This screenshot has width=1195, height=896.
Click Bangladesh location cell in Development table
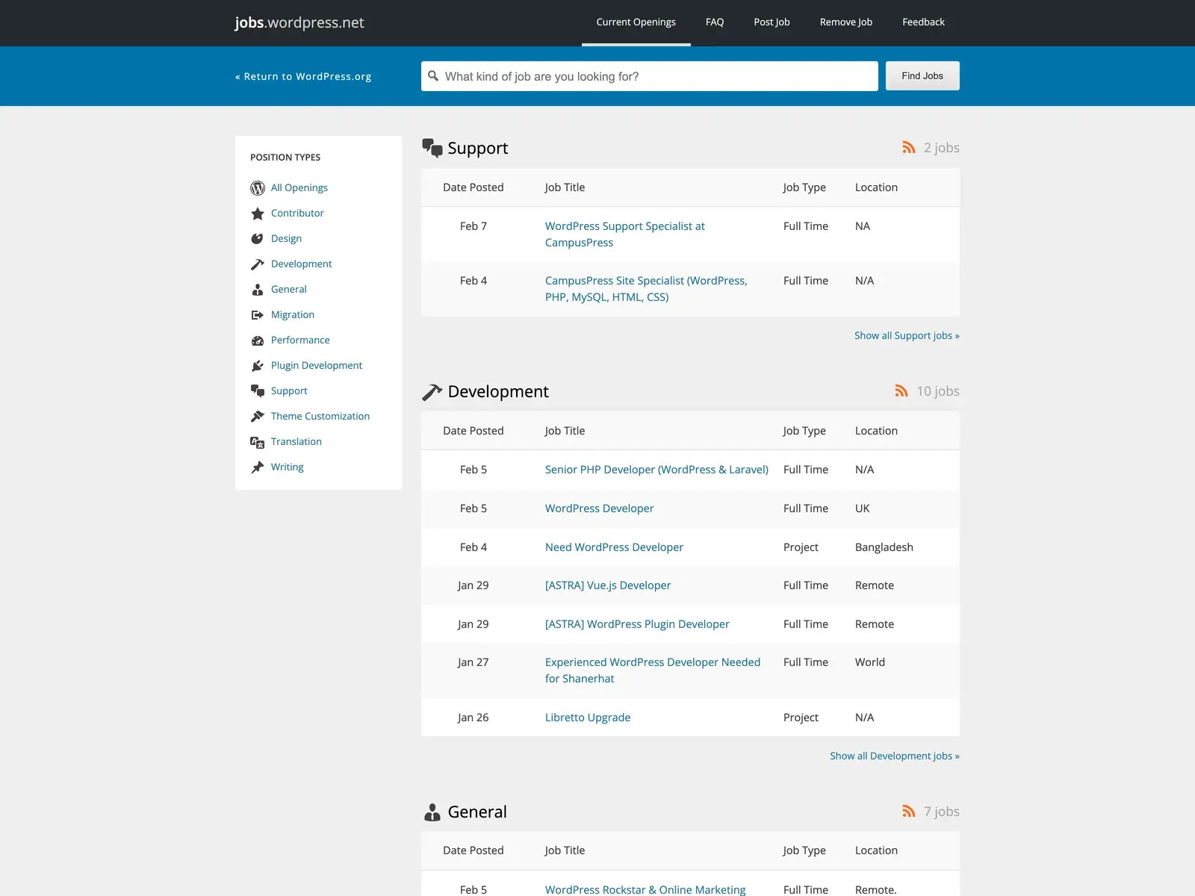(x=884, y=547)
